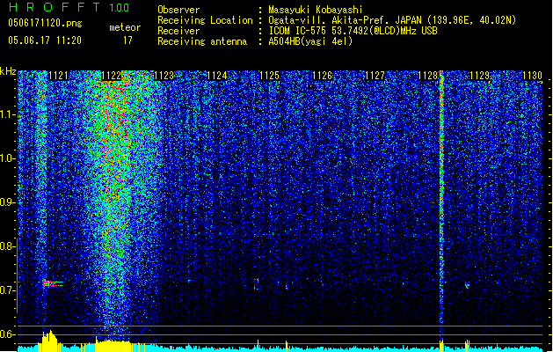Image resolution: width=553 pixels, height=352 pixels.
Task: Click the 0.9 frequency axis label
Action: tap(8, 202)
